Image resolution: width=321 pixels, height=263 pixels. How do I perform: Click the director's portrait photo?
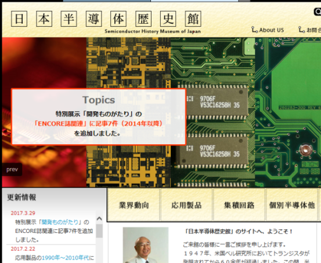click(146, 245)
